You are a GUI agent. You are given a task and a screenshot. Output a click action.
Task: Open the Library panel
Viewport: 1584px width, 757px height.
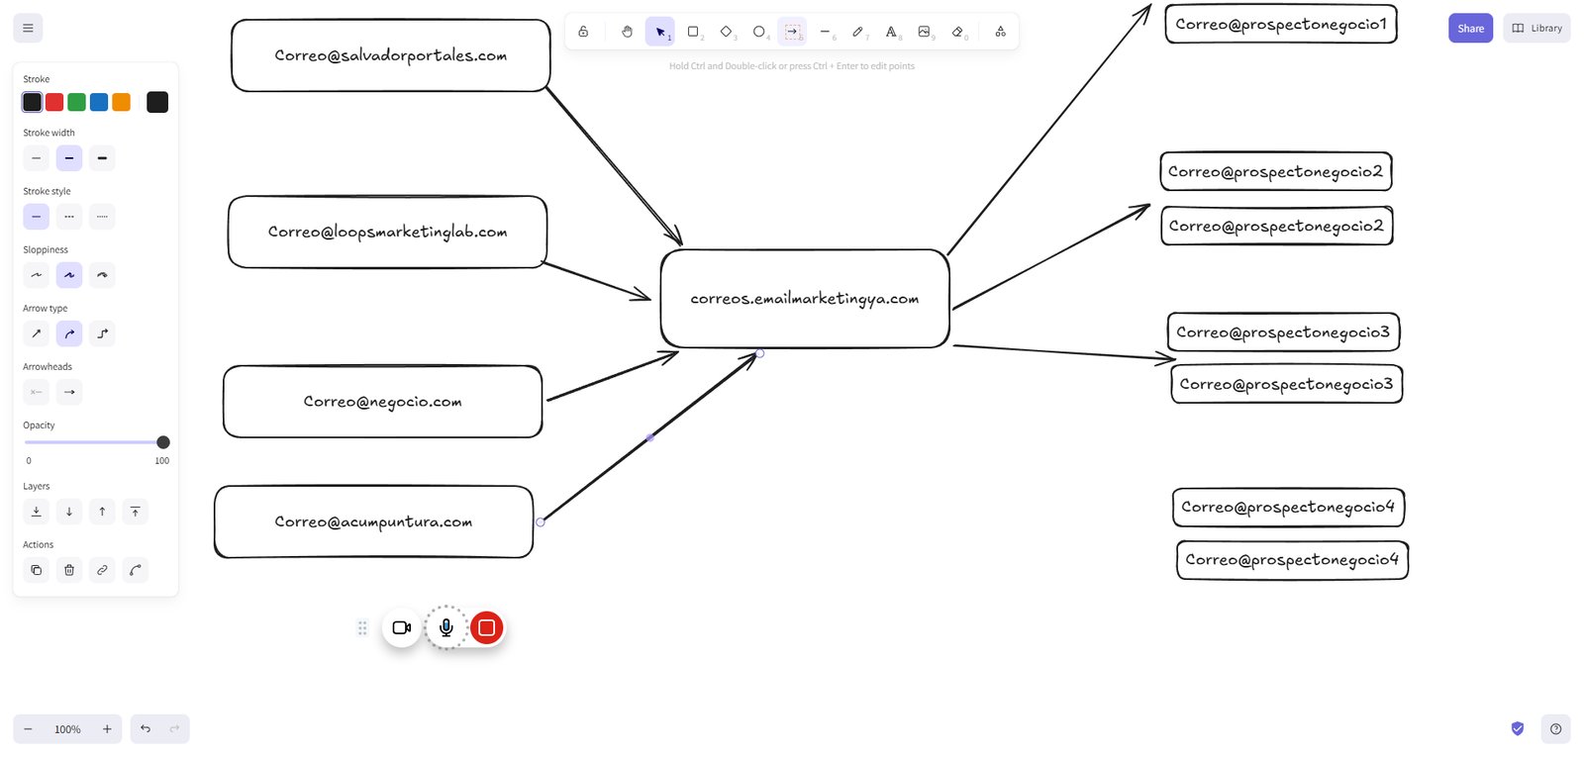tap(1536, 28)
